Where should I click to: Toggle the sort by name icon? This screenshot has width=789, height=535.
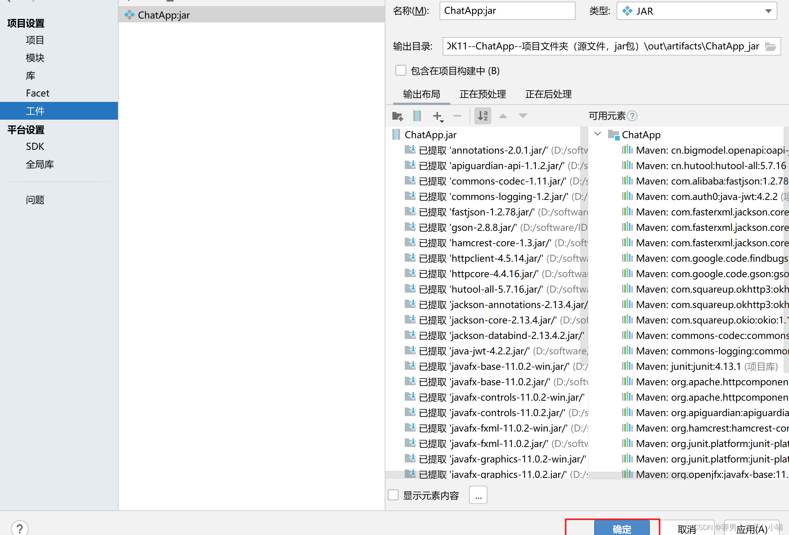pyautogui.click(x=483, y=116)
